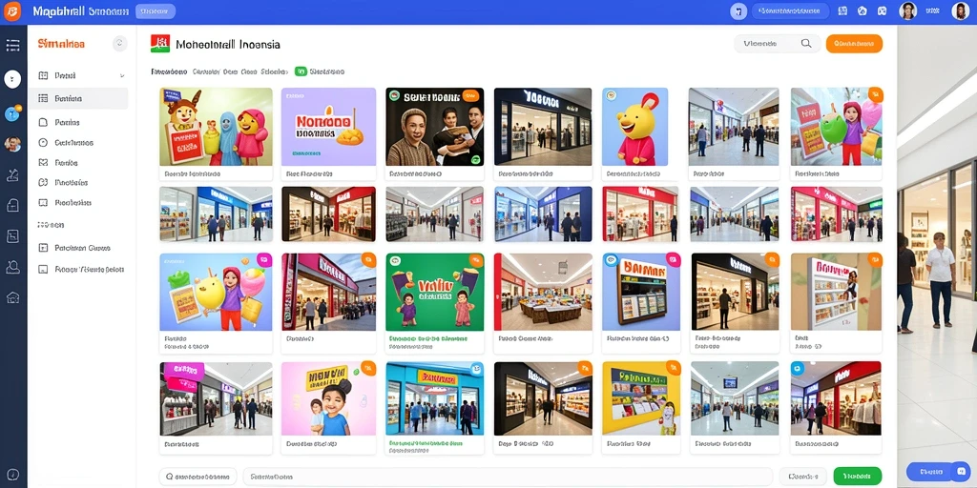Click blue icon on teal storefront crowd card
Screen dimensions: 977x488
pos(475,369)
